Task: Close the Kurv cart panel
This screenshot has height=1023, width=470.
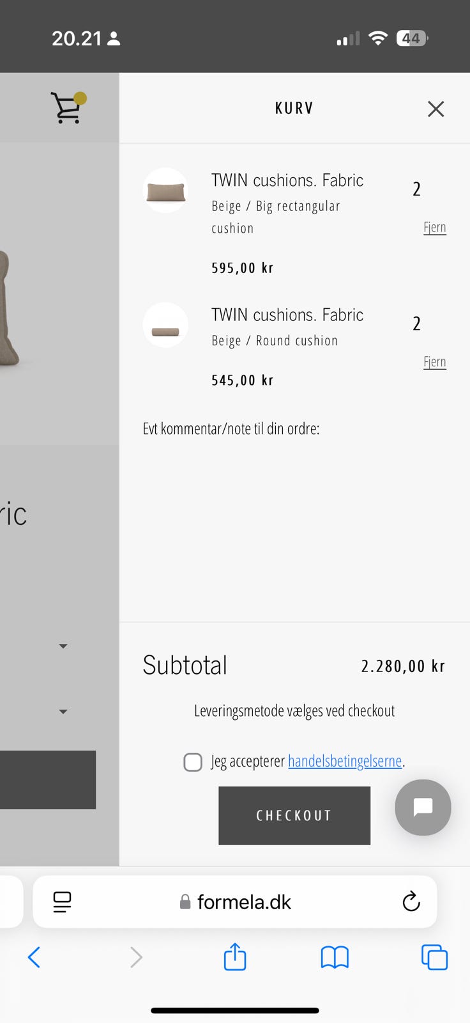Action: 436,109
